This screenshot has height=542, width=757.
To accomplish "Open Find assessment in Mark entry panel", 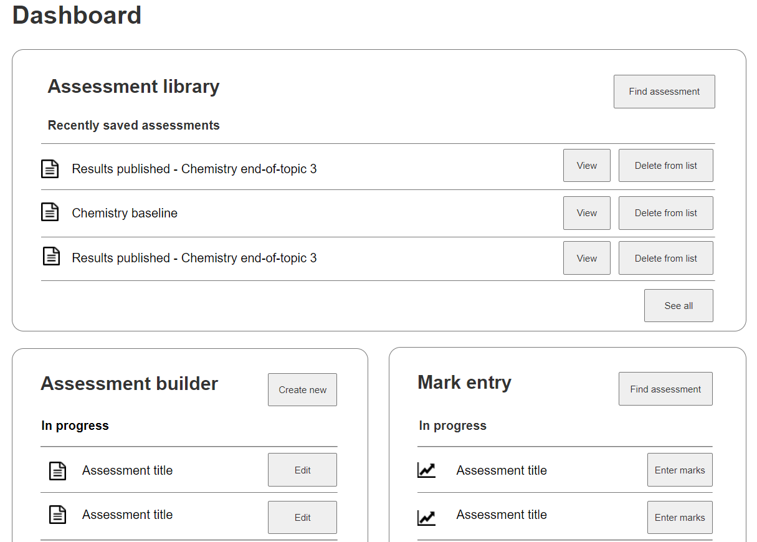I will tap(665, 388).
